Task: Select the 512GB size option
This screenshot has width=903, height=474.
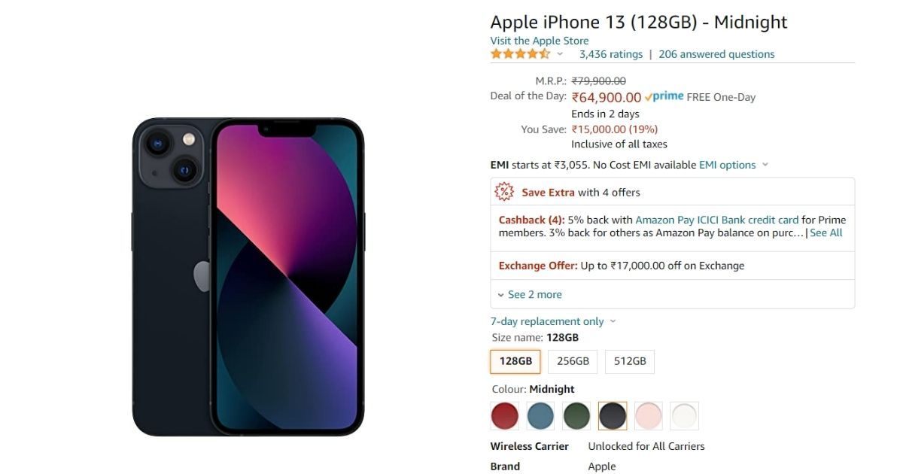Action: point(630,361)
